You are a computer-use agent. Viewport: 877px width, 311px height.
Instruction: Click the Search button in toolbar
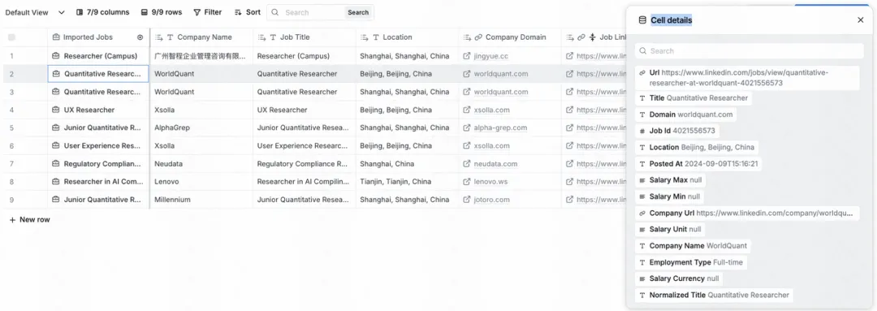[x=358, y=12]
